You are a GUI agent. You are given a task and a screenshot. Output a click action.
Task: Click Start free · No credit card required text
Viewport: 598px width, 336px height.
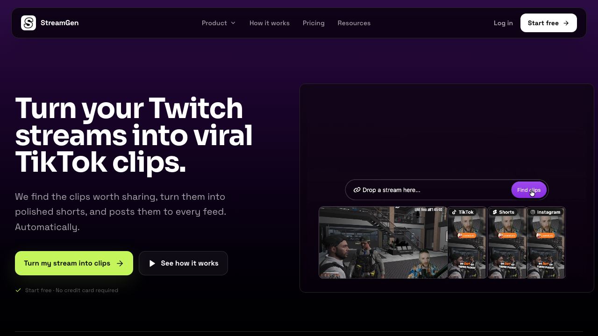[71, 290]
